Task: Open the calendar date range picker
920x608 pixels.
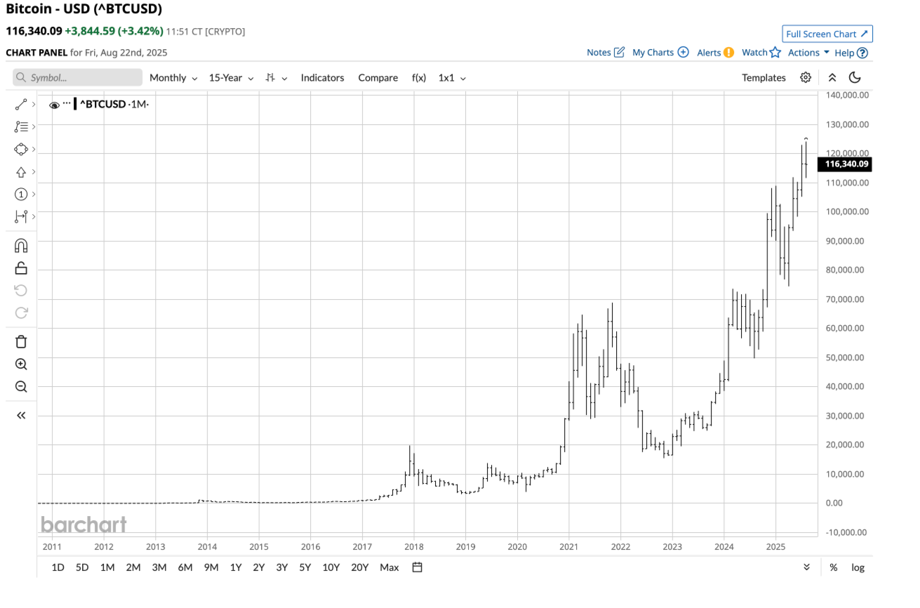Action: pyautogui.click(x=417, y=567)
